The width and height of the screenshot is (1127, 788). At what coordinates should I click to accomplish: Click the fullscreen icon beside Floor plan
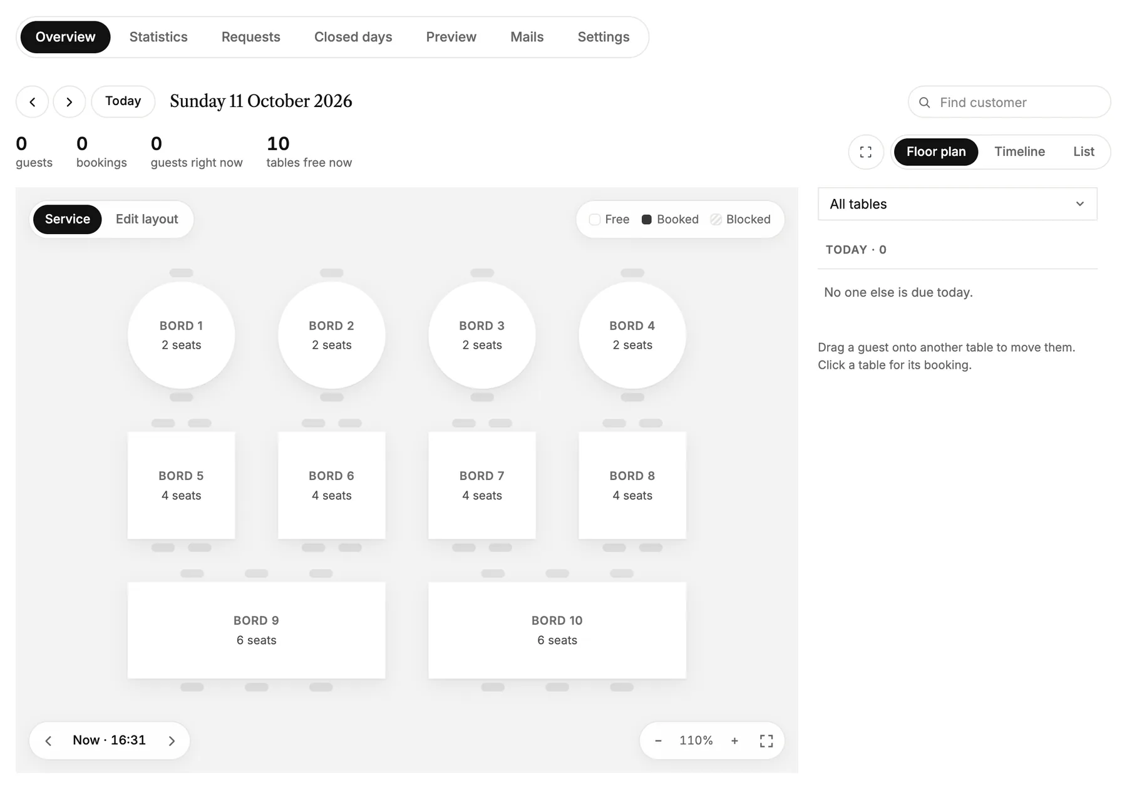tap(866, 152)
